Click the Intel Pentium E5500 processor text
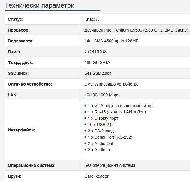The image size is (190, 181). (x=136, y=30)
